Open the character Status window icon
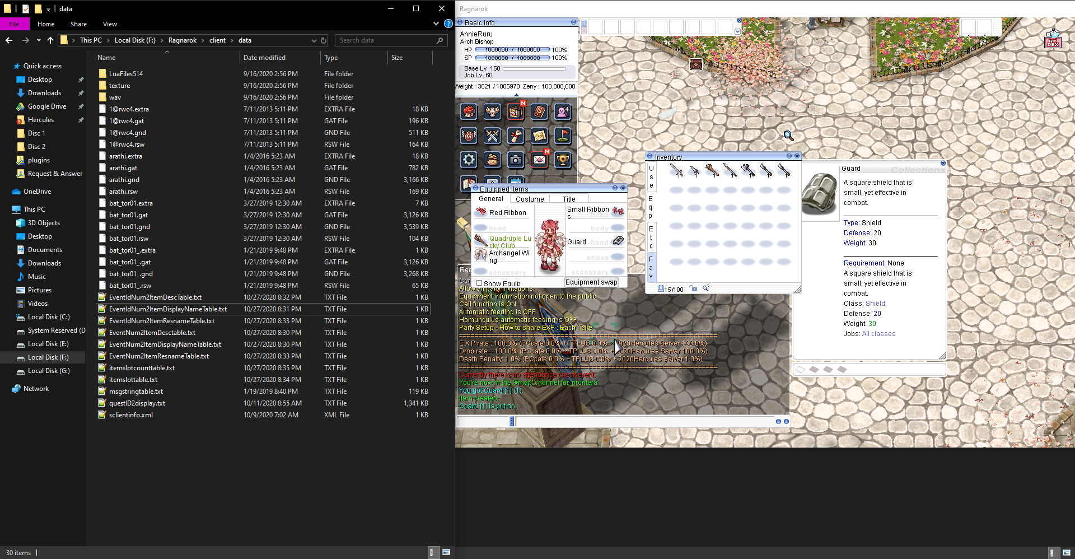The height and width of the screenshot is (559, 1075). [469, 112]
